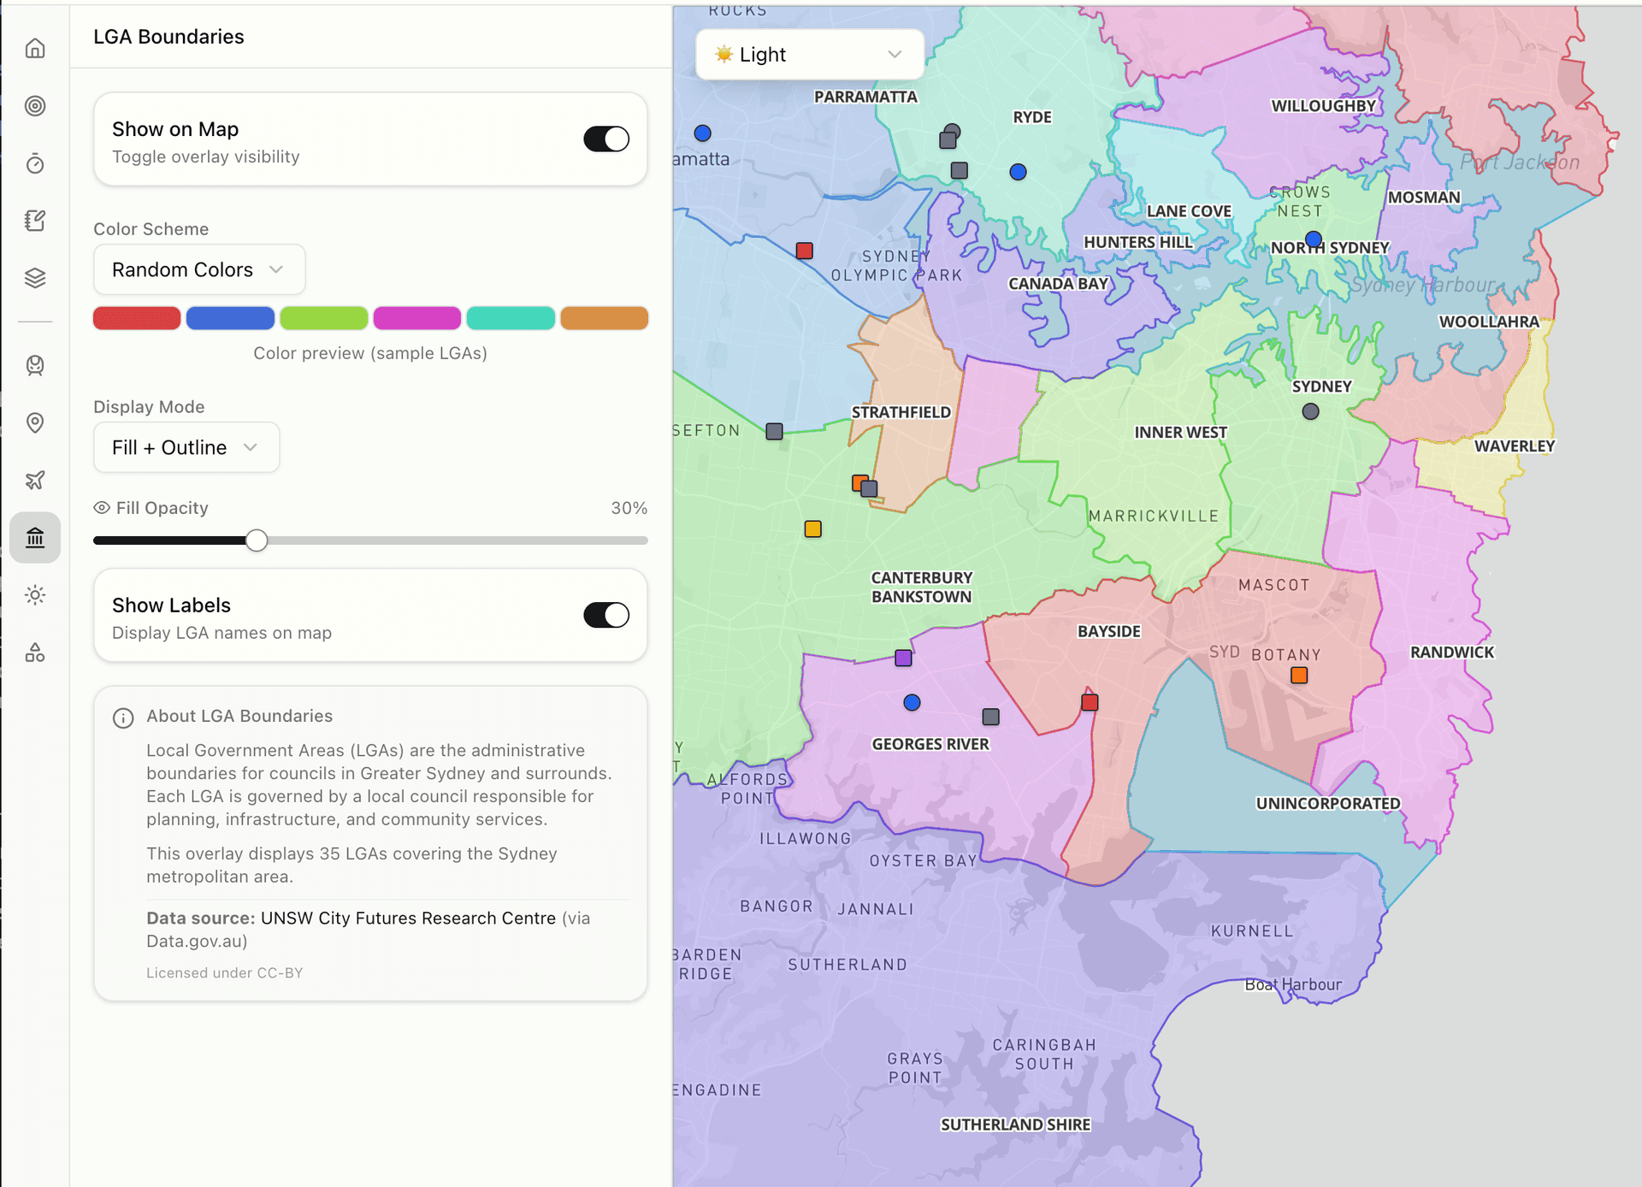
Task: Disable the Show Labels switch
Action: pos(605,615)
